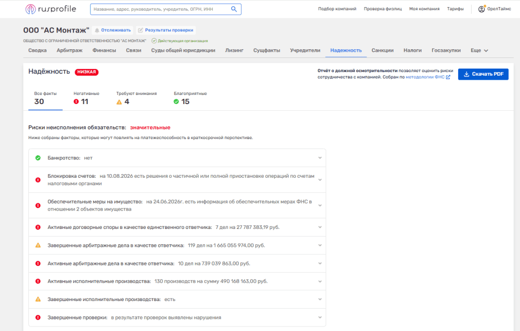
Task: Click the green status icon in the Банкротство row
Action: click(38, 158)
